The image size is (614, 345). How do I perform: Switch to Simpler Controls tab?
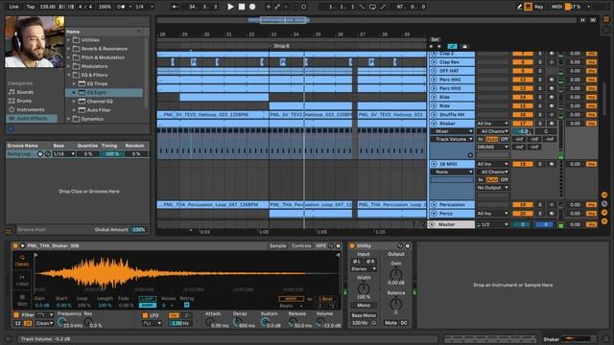point(301,245)
